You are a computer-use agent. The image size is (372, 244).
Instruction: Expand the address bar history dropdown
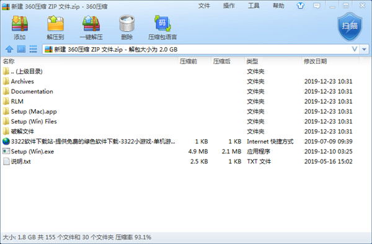point(364,50)
